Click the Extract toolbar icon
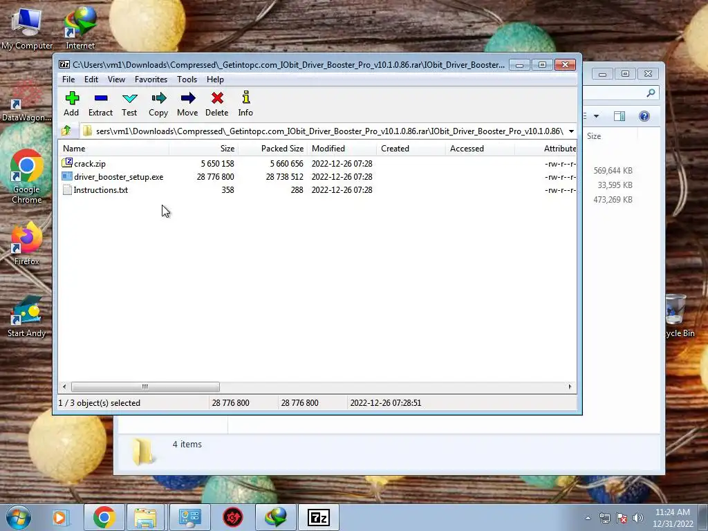This screenshot has width=708, height=531. pos(100,104)
